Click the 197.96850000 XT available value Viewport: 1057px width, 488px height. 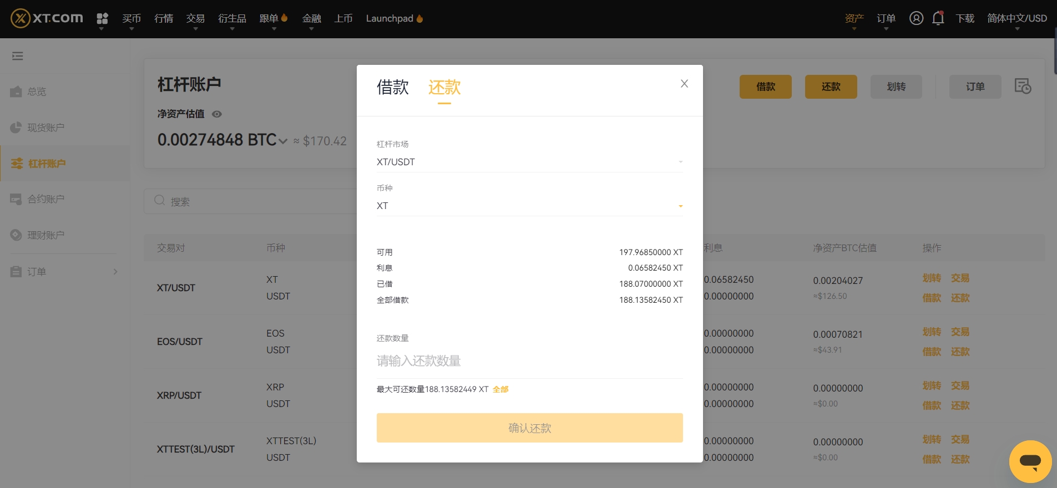(651, 252)
